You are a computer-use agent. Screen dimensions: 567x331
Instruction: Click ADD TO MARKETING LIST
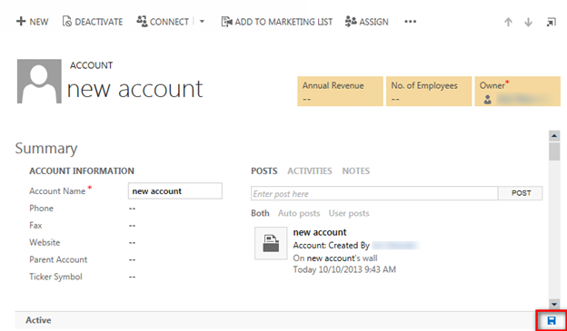[x=276, y=22]
